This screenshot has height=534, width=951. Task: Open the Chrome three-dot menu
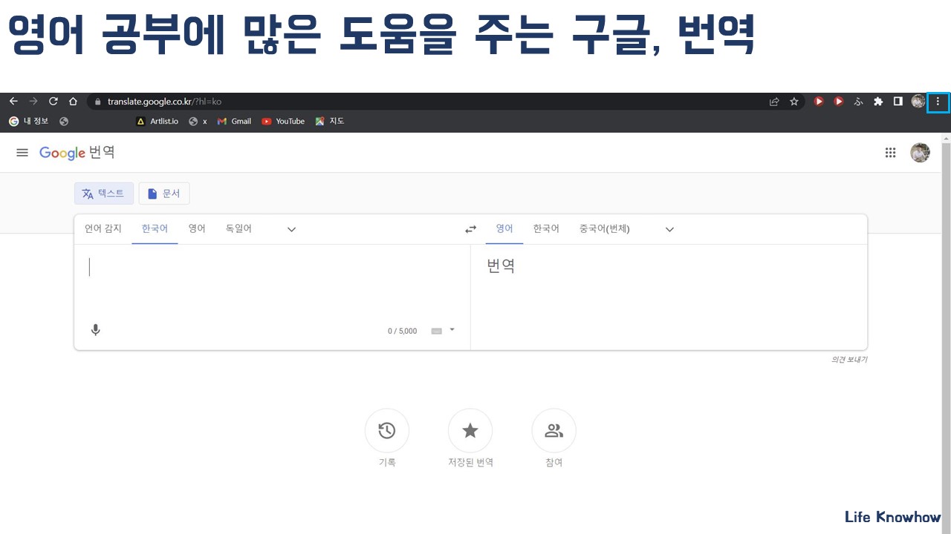pos(938,102)
